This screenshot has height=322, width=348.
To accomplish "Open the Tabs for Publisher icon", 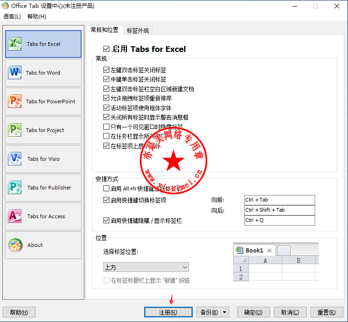I will tap(15, 188).
